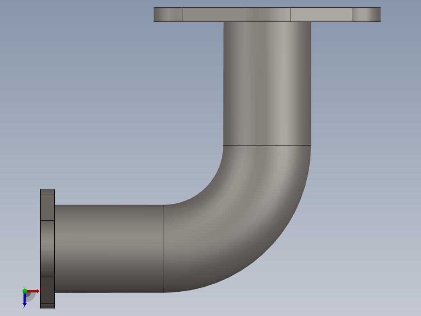The height and width of the screenshot is (316, 421).
Task: Click the leftmost rounded end of top flange
Action: tap(168, 14)
